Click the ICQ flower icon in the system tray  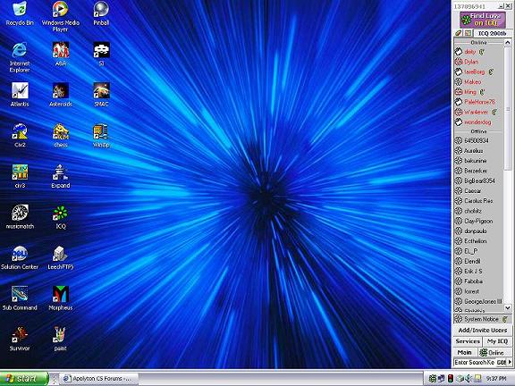[x=433, y=379]
